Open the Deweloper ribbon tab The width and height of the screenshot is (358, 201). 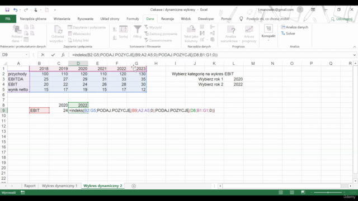[206, 19]
